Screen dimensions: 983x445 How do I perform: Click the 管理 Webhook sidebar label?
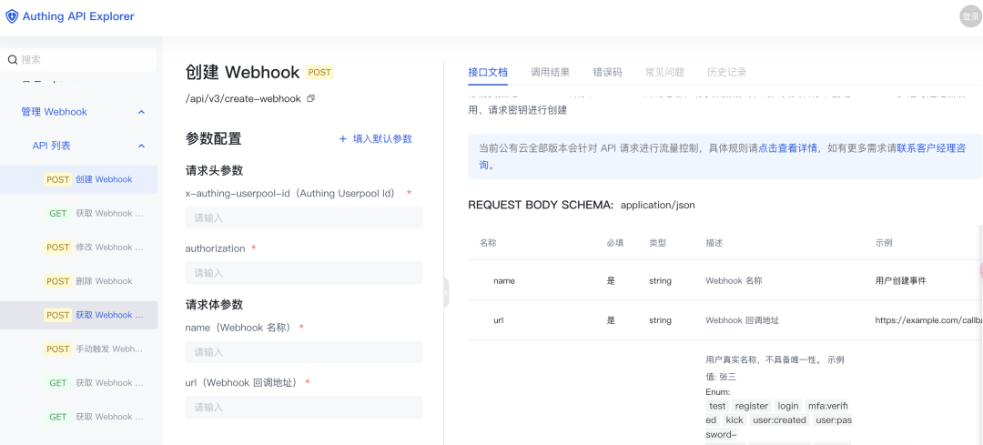pyautogui.click(x=54, y=112)
